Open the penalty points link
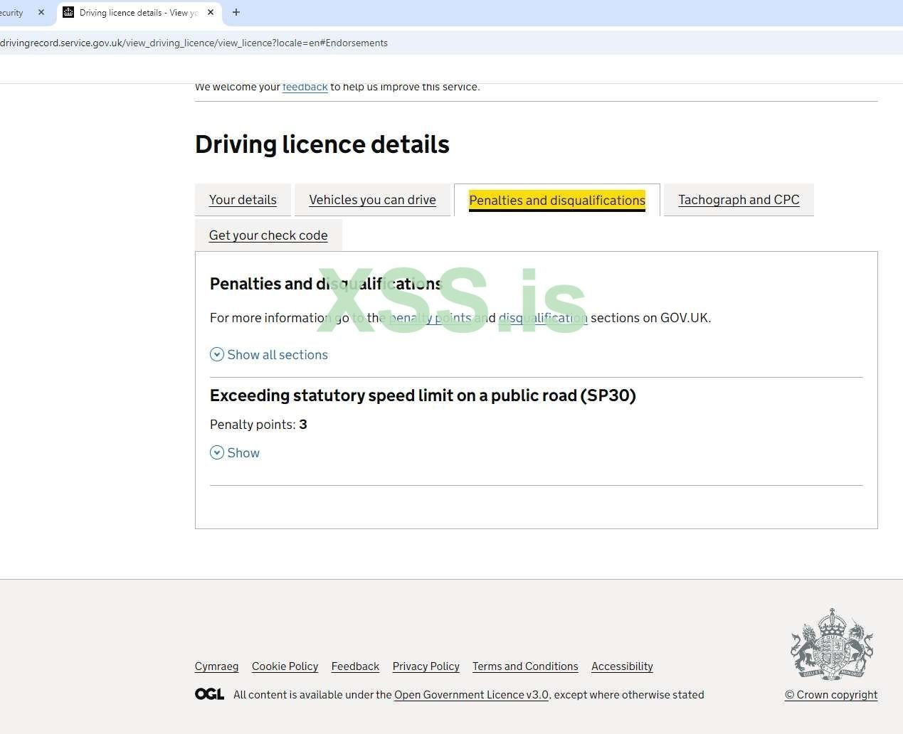The image size is (903, 734). tap(430, 318)
